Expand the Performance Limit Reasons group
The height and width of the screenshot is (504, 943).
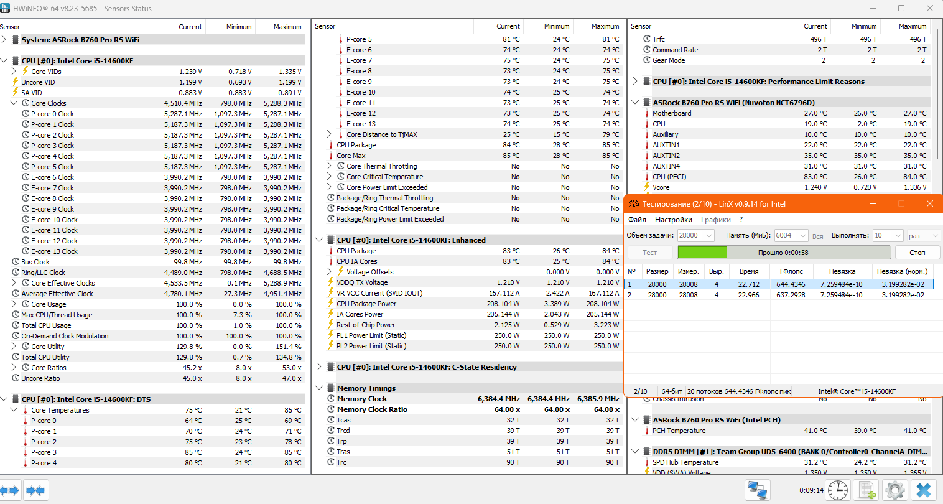[x=635, y=82]
